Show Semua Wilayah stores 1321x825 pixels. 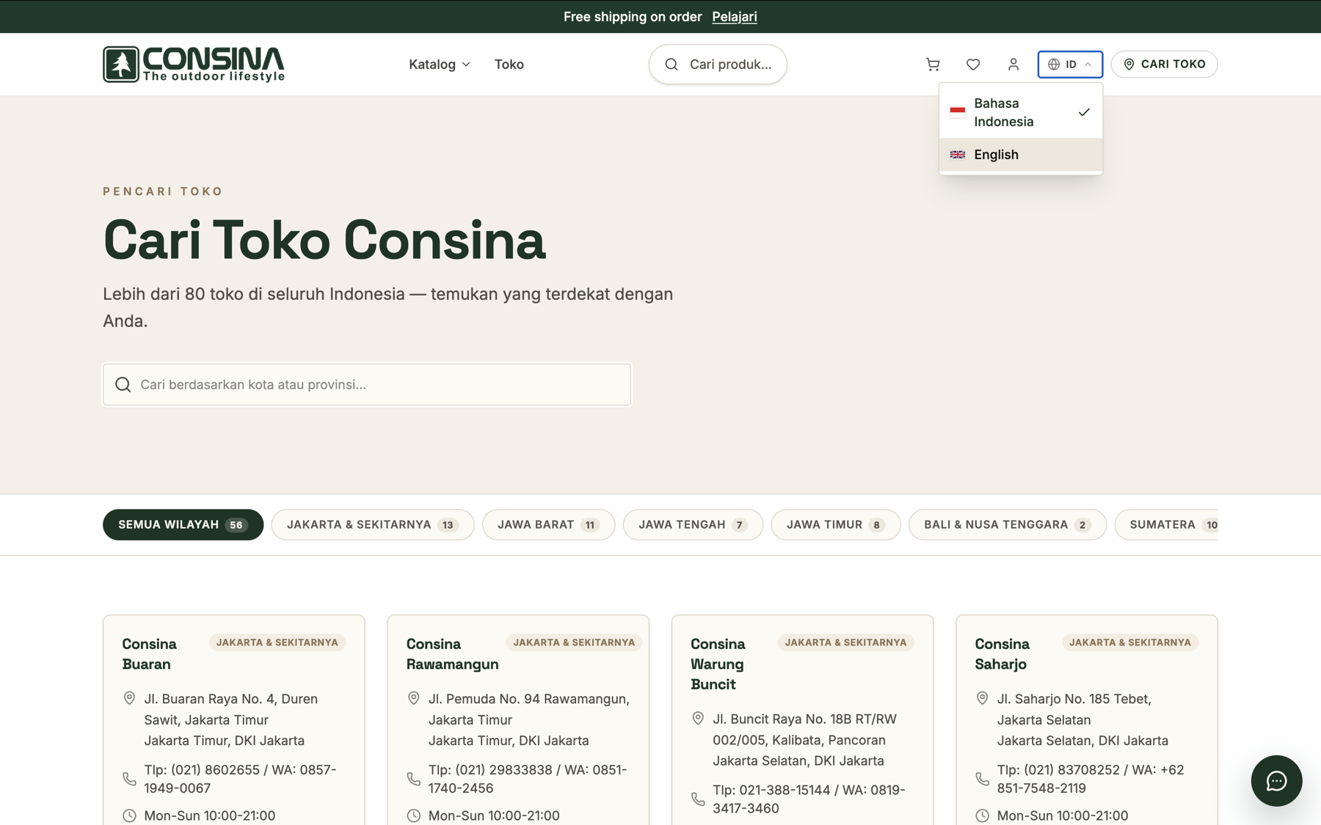click(x=183, y=525)
